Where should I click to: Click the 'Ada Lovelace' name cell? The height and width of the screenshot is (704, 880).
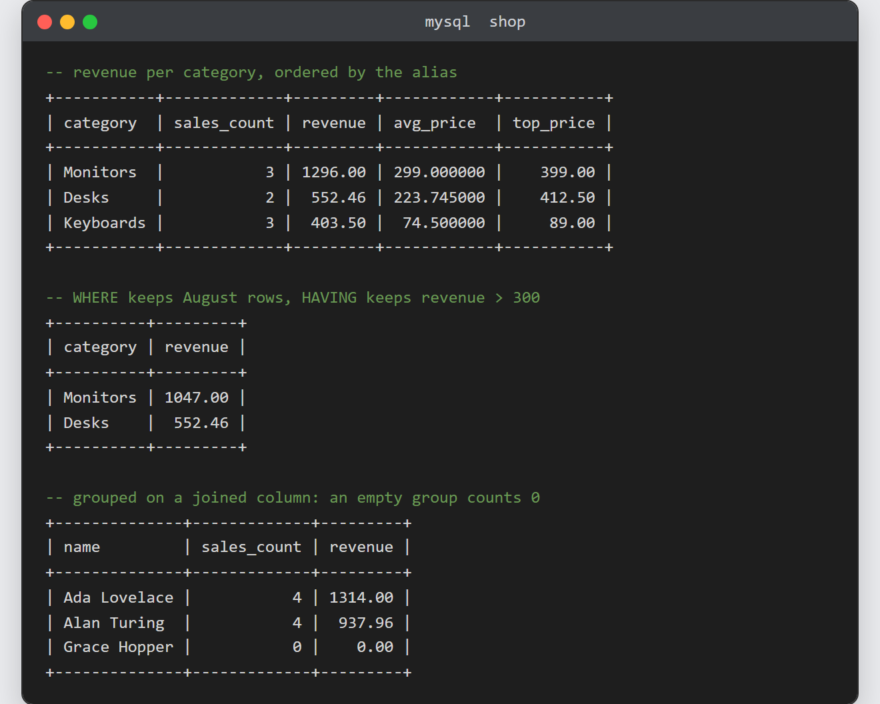pos(119,598)
